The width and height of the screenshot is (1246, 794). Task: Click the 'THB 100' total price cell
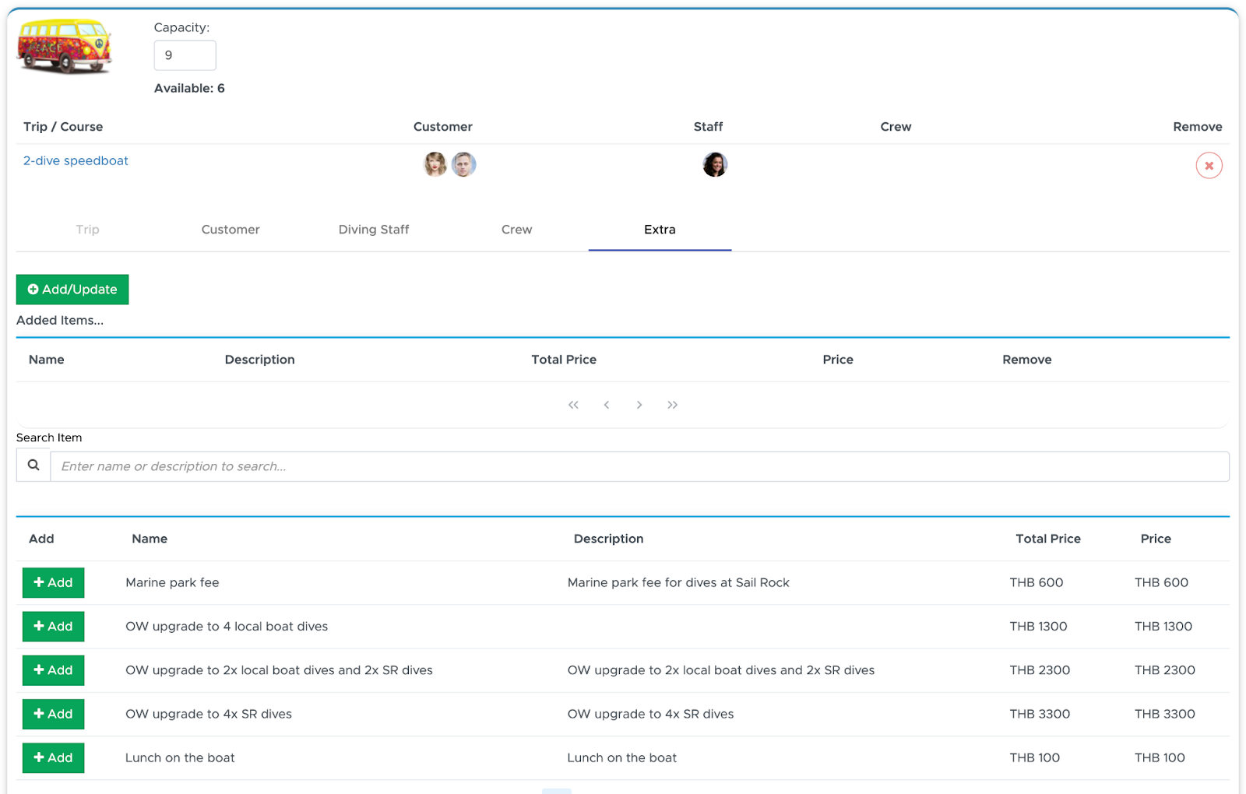(x=1034, y=757)
